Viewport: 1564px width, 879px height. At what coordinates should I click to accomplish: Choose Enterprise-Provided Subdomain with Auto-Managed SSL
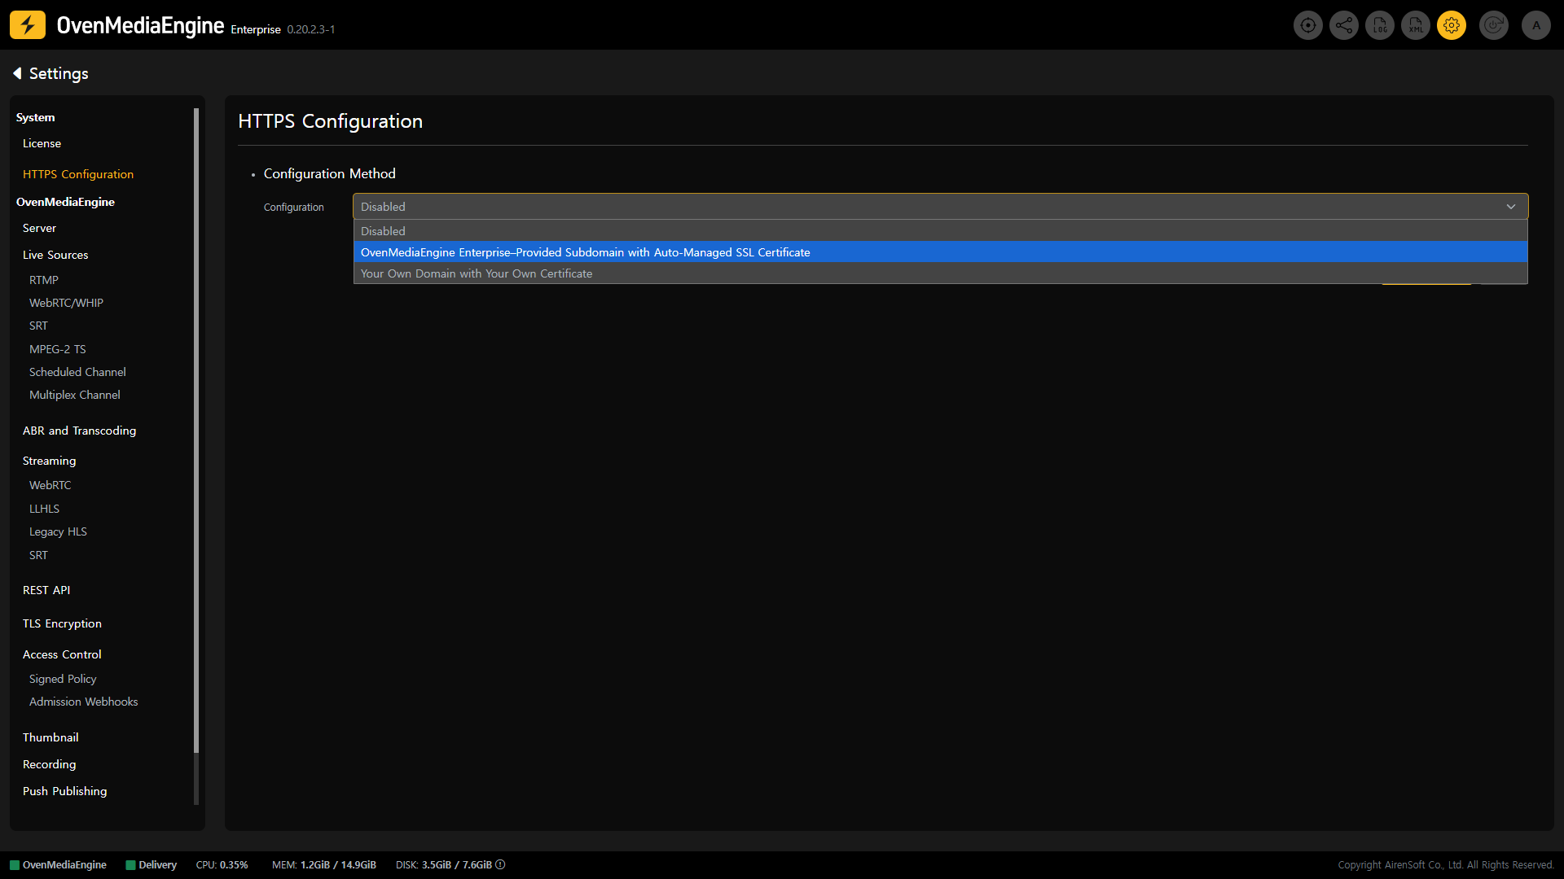click(585, 252)
